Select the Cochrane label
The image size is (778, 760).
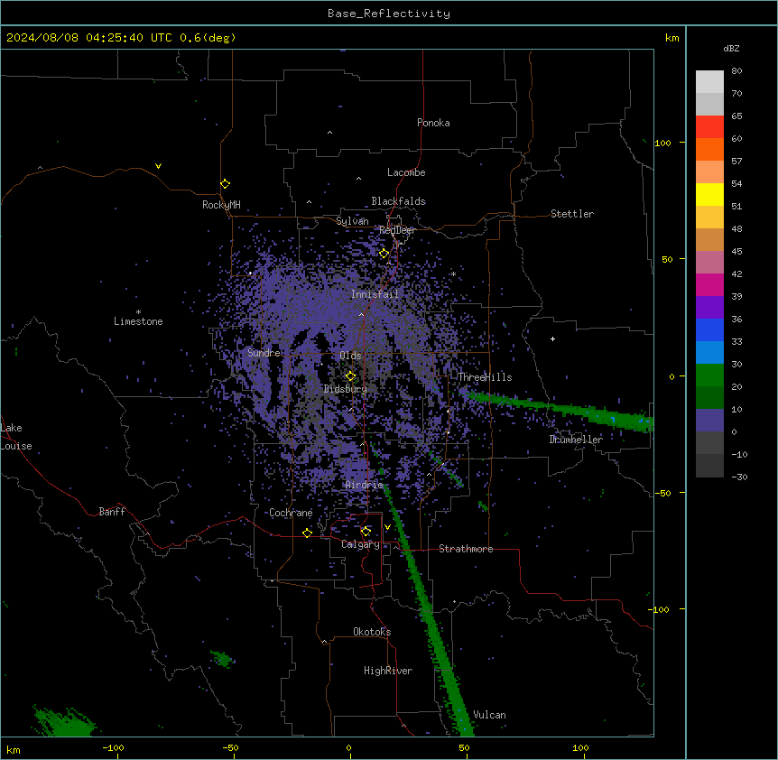[x=291, y=513]
